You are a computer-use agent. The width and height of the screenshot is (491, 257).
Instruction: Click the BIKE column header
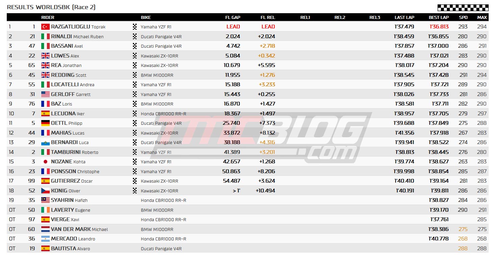click(x=146, y=17)
